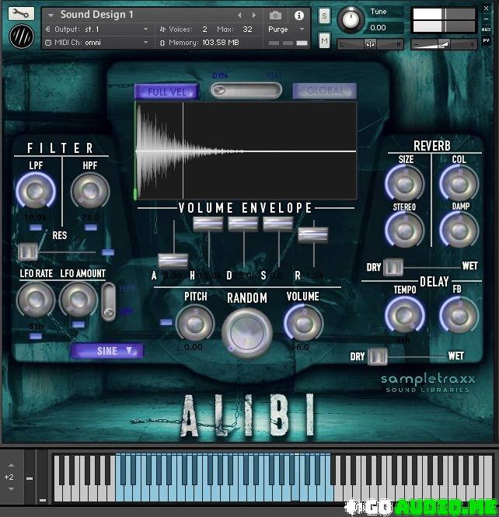Adjust the reverb DAMP knob
499x517 pixels.
(459, 230)
